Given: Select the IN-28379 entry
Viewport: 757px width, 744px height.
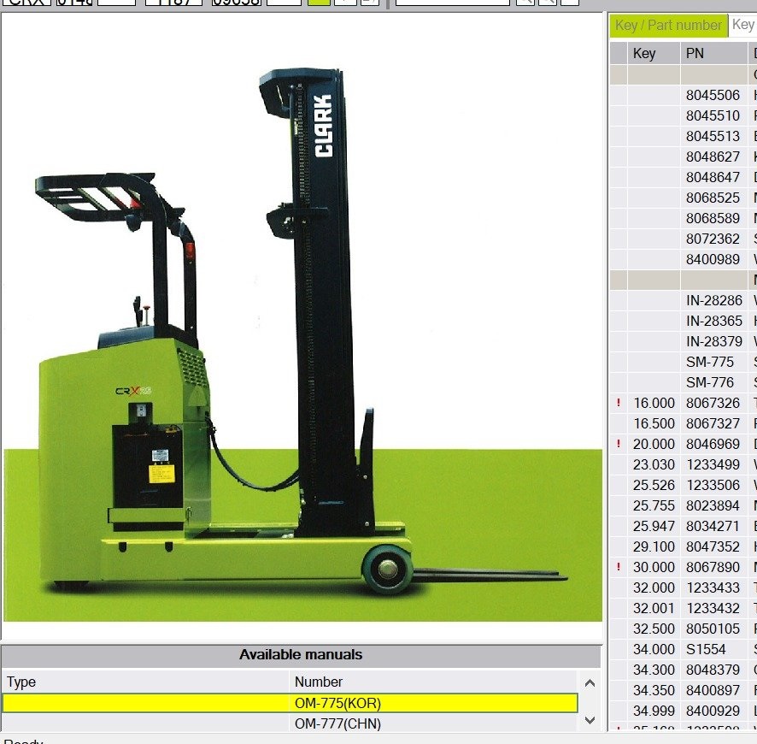Looking at the screenshot, I should coord(714,341).
